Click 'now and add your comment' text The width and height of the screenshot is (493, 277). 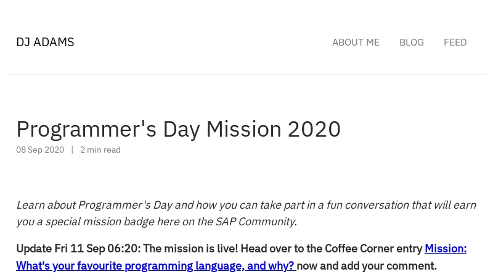click(367, 266)
